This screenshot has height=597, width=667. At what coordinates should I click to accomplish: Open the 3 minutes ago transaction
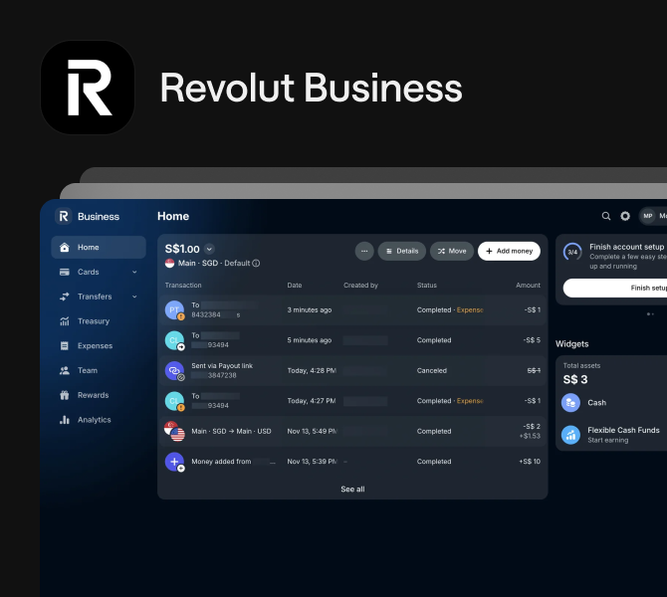352,310
